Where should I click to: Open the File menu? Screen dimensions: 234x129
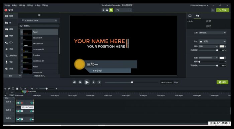click(7, 5)
